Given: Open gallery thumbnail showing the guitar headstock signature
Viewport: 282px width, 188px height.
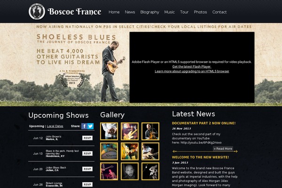Looking at the screenshot, I should point(109,151).
